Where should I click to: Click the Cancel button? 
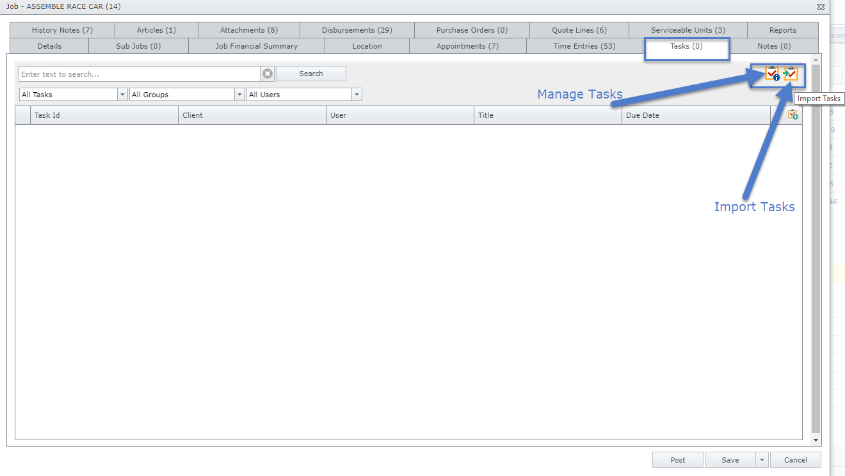click(x=795, y=460)
